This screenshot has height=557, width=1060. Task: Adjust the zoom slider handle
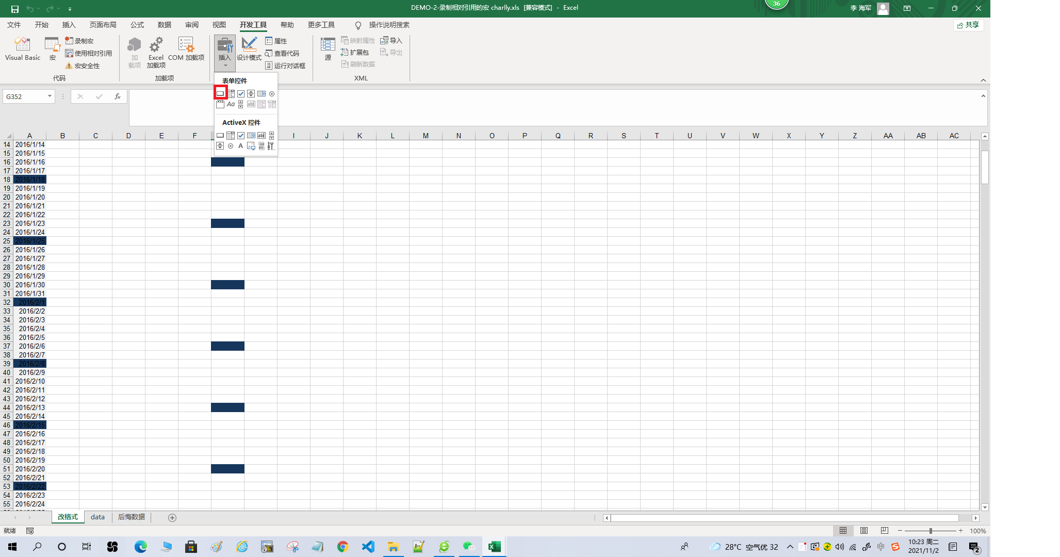931,531
